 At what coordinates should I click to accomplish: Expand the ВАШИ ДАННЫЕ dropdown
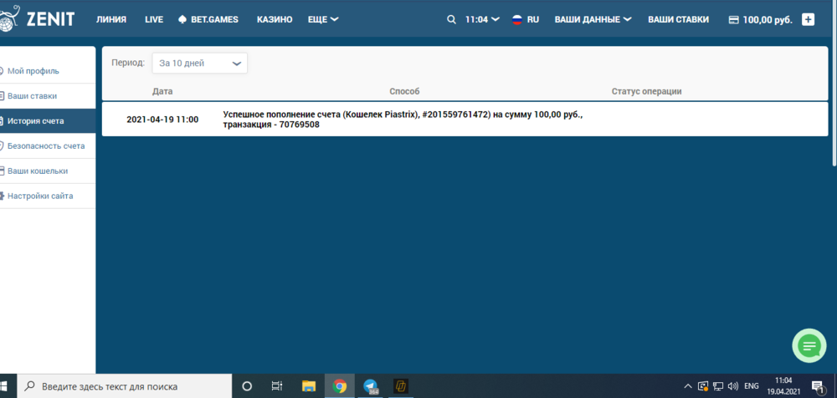(x=593, y=20)
